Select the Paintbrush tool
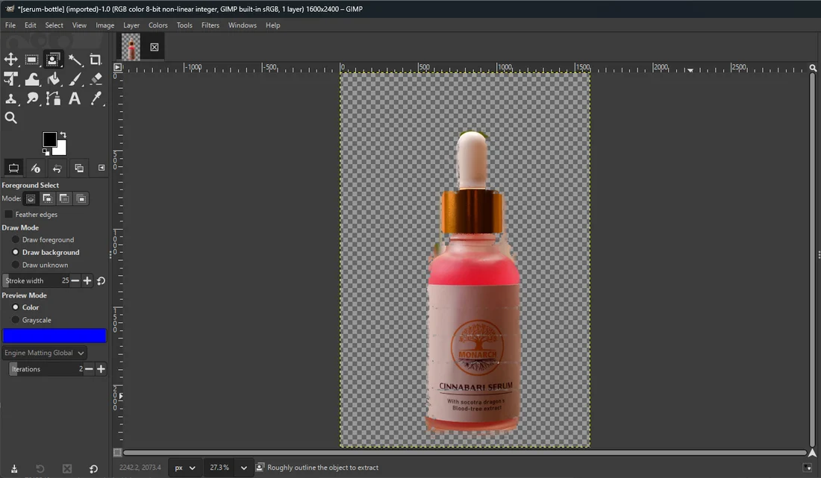This screenshot has width=821, height=478. pos(75,79)
